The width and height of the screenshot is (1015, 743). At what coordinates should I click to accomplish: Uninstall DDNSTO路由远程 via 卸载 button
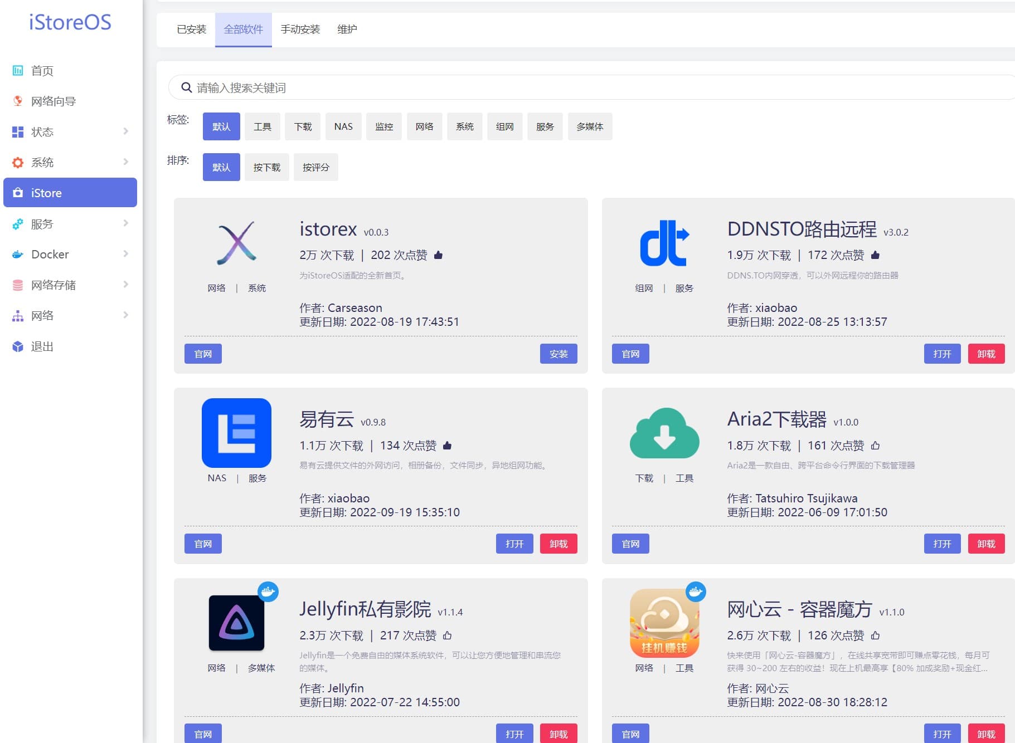986,354
